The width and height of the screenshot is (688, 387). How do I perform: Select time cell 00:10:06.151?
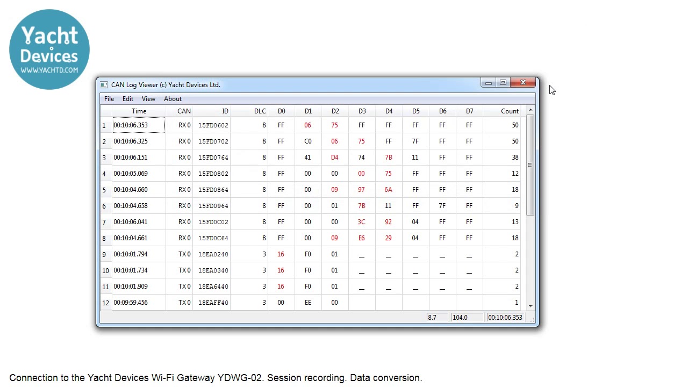click(139, 157)
